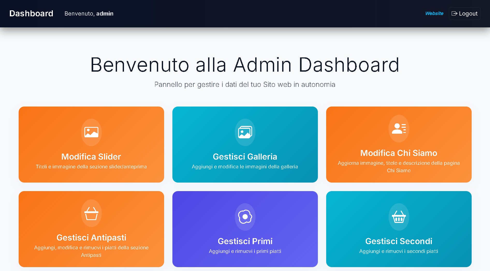Open the Gestisci Primi card
The image size is (490, 271).
[x=245, y=229]
